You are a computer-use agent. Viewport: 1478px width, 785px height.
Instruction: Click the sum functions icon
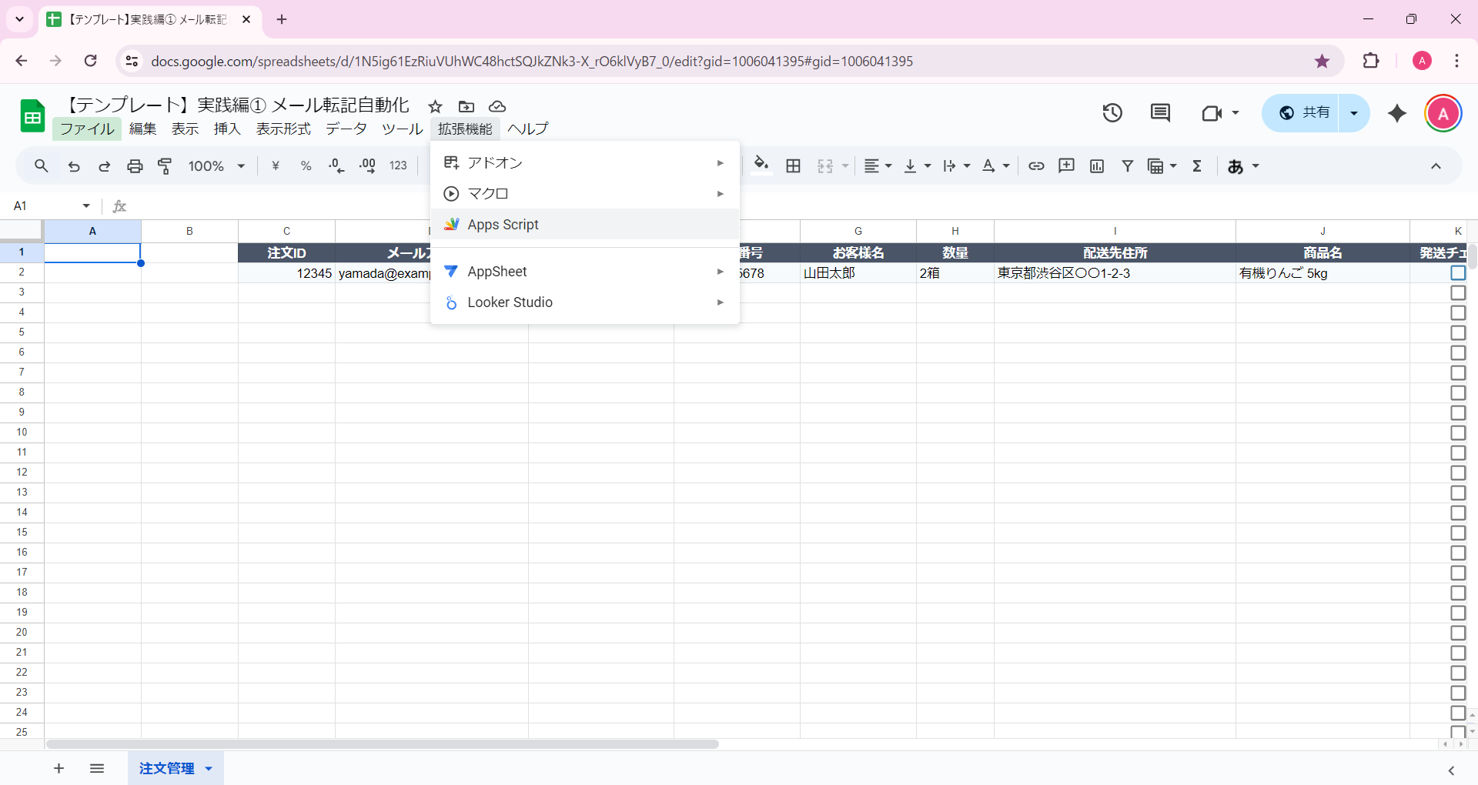point(1197,165)
